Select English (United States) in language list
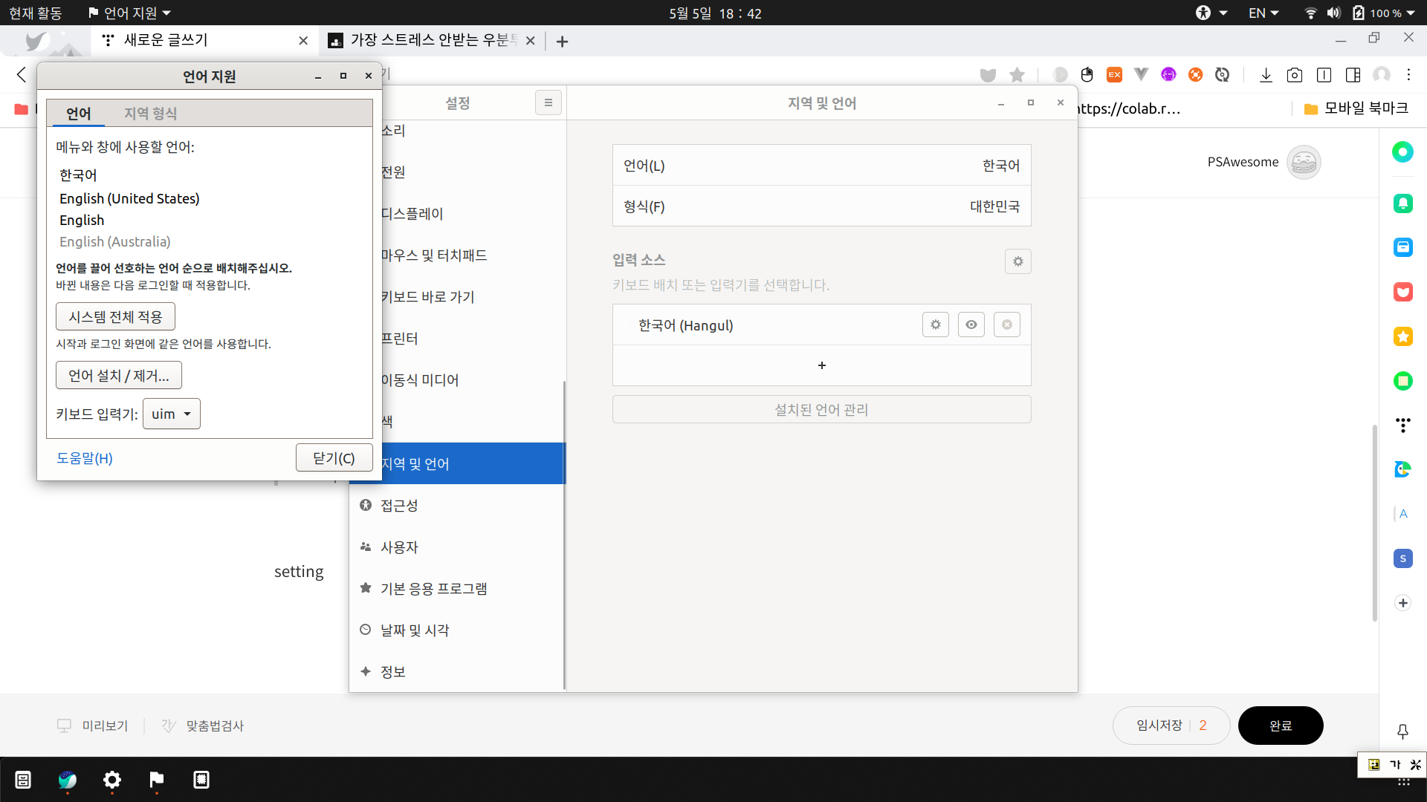This screenshot has width=1427, height=802. pyautogui.click(x=129, y=198)
